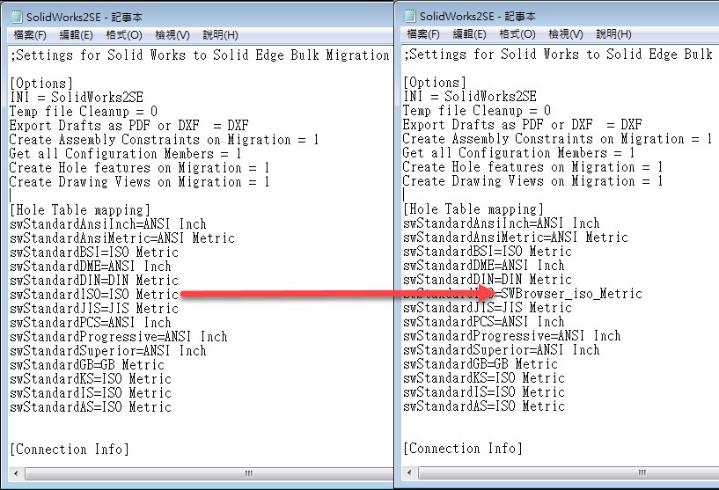719x490 pixels.
Task: Click '[Hole Table mapping]' in right window
Action: (x=473, y=209)
